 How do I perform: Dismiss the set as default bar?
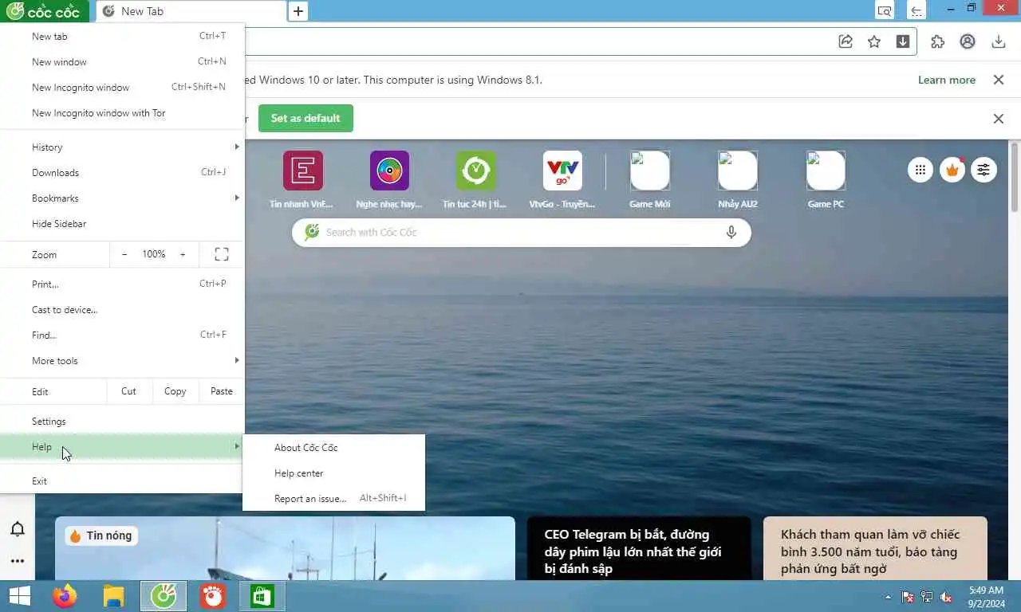pyautogui.click(x=998, y=118)
